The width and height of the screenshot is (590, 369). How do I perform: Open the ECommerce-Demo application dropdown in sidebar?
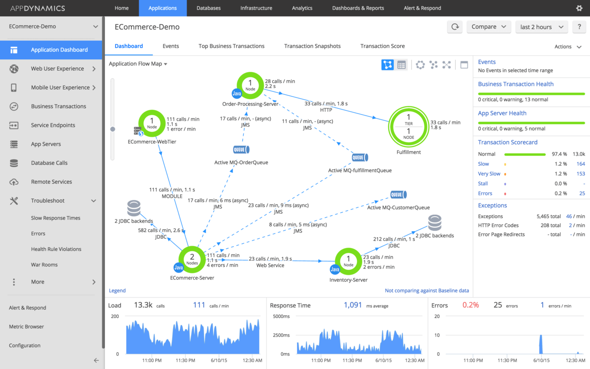pos(52,27)
